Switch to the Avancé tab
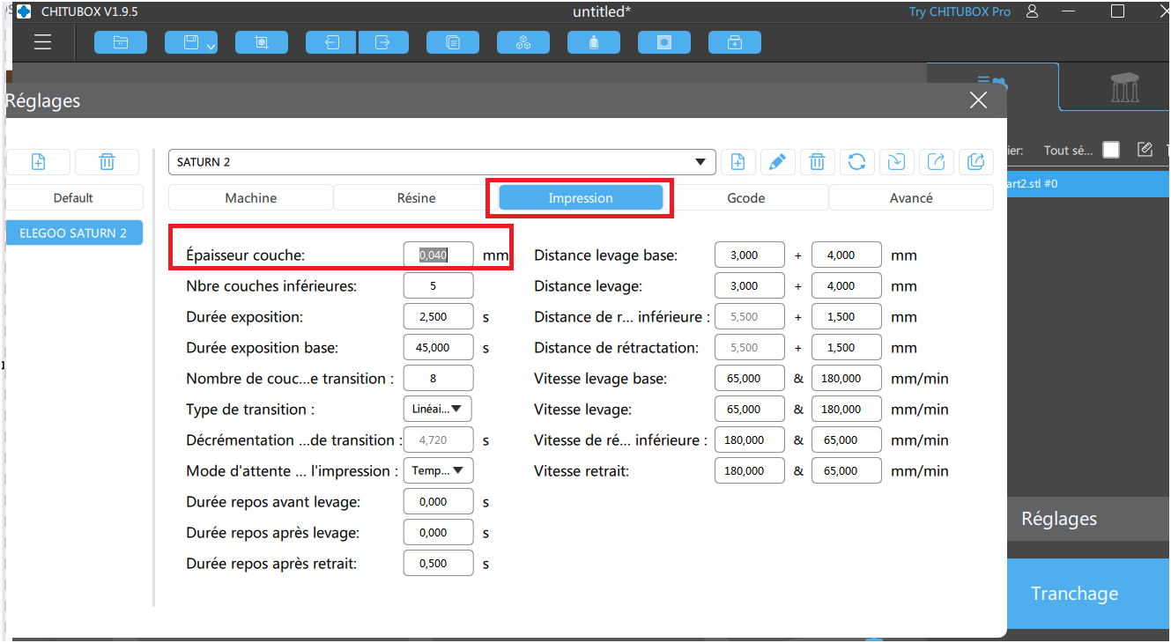The image size is (1171, 643). pos(911,198)
